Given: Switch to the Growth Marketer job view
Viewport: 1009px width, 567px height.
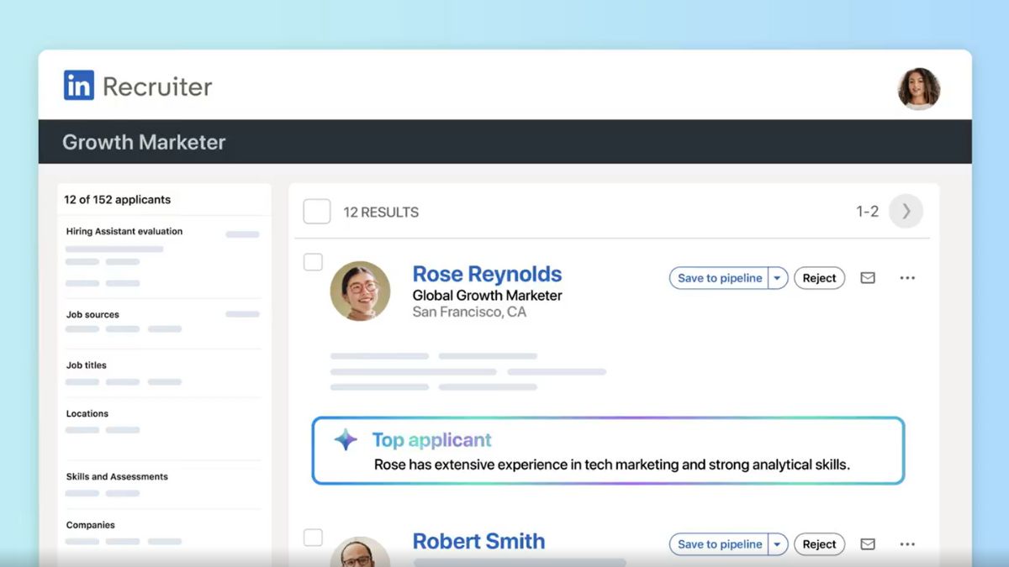Looking at the screenshot, I should [143, 142].
